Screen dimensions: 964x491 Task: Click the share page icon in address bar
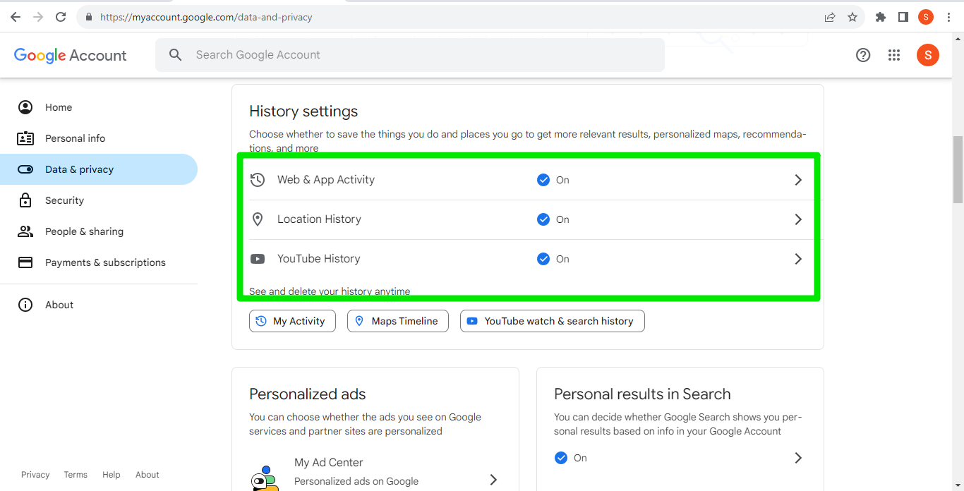pyautogui.click(x=830, y=17)
